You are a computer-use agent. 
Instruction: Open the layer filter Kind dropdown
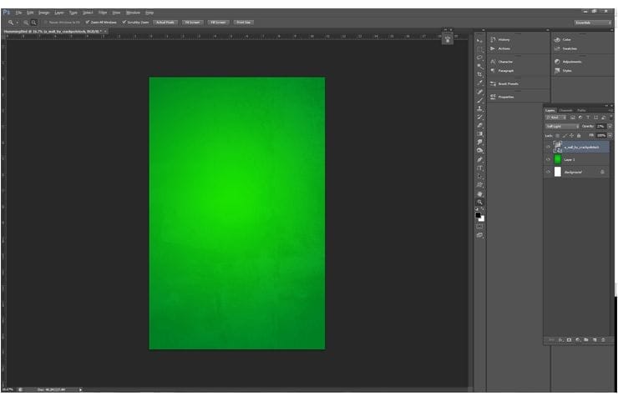556,118
